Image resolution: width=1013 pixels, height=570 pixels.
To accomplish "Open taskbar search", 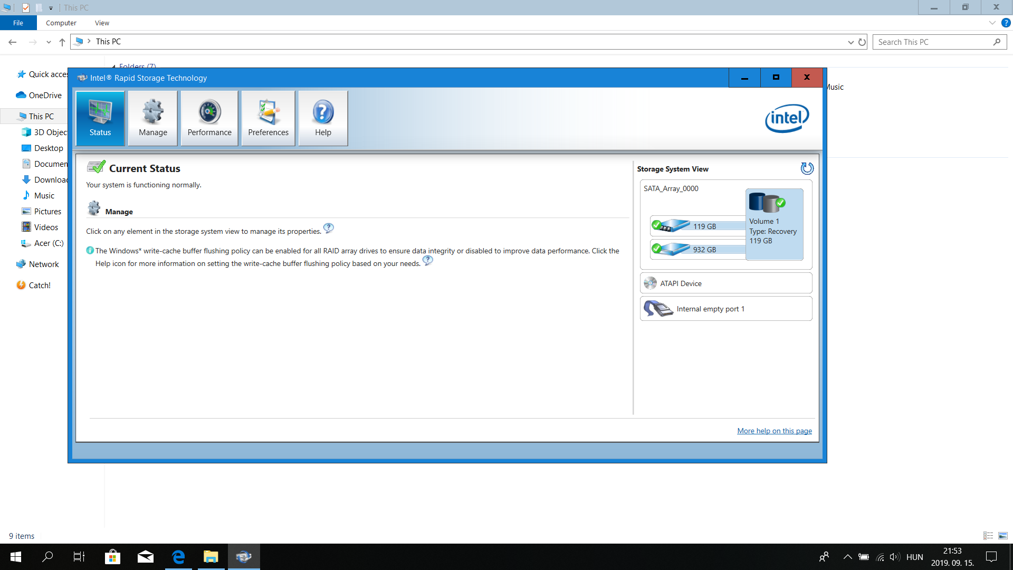I will 47,557.
